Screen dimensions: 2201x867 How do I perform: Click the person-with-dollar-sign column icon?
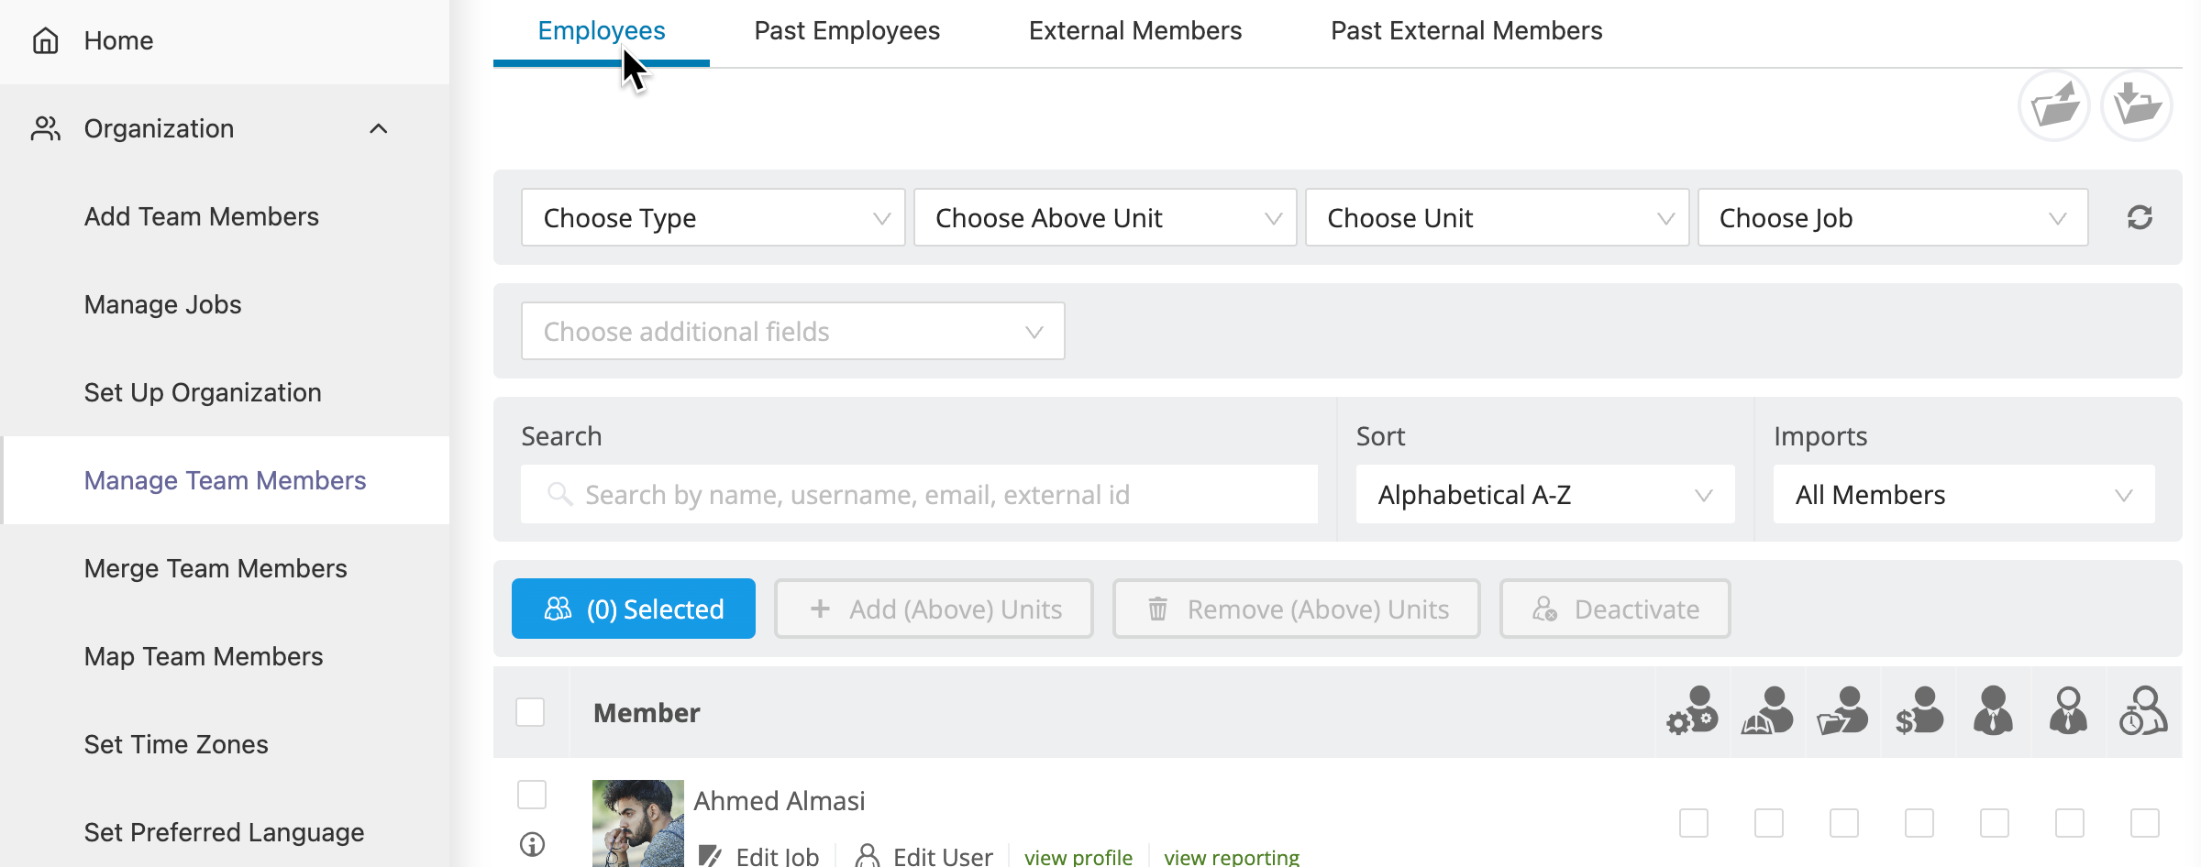[1919, 711]
